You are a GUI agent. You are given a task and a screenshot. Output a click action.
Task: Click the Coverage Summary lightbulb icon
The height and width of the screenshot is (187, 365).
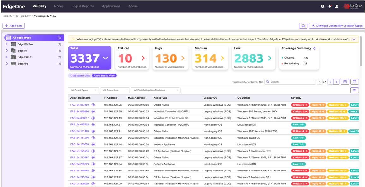click(314, 48)
